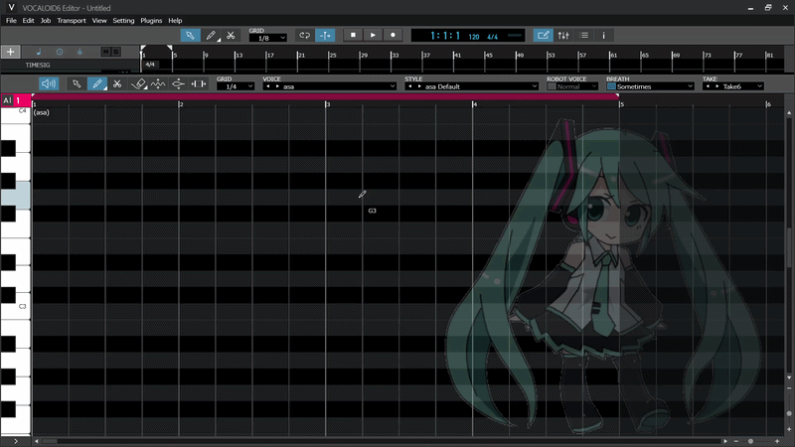The width and height of the screenshot is (795, 447).
Task: Select next take with right arrow
Action: [716, 86]
